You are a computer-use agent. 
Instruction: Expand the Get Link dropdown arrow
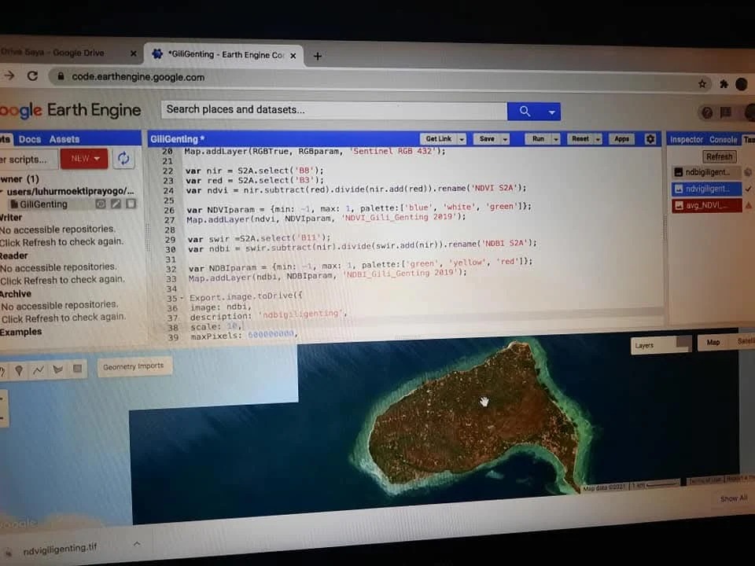(462, 140)
